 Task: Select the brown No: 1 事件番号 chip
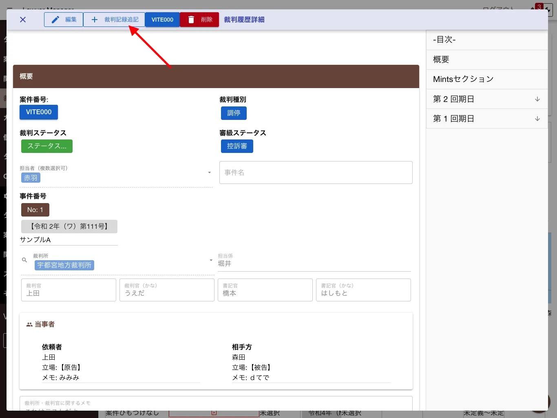click(x=35, y=210)
